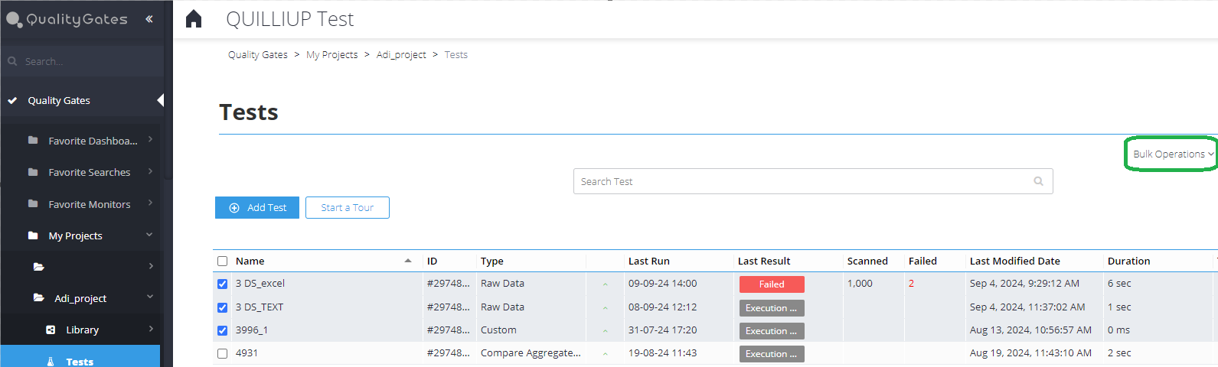Click Start a Tour button
Viewport: 1218px width, 367px height.
coord(348,207)
